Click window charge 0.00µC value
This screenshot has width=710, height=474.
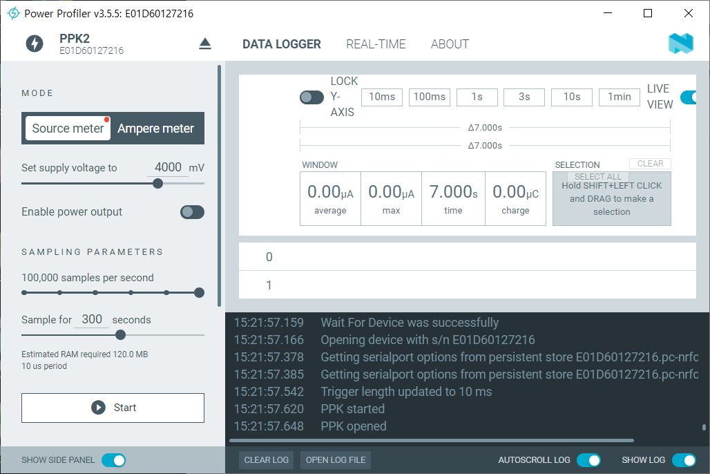click(515, 192)
